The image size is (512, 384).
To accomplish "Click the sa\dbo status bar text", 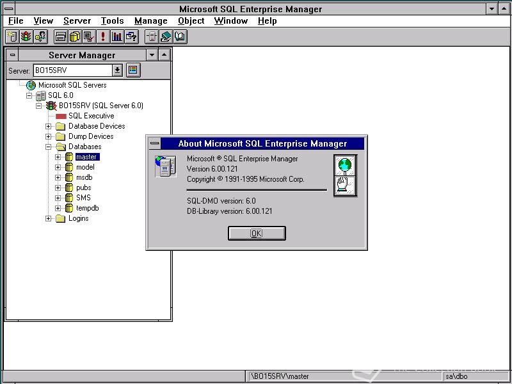I will (456, 376).
